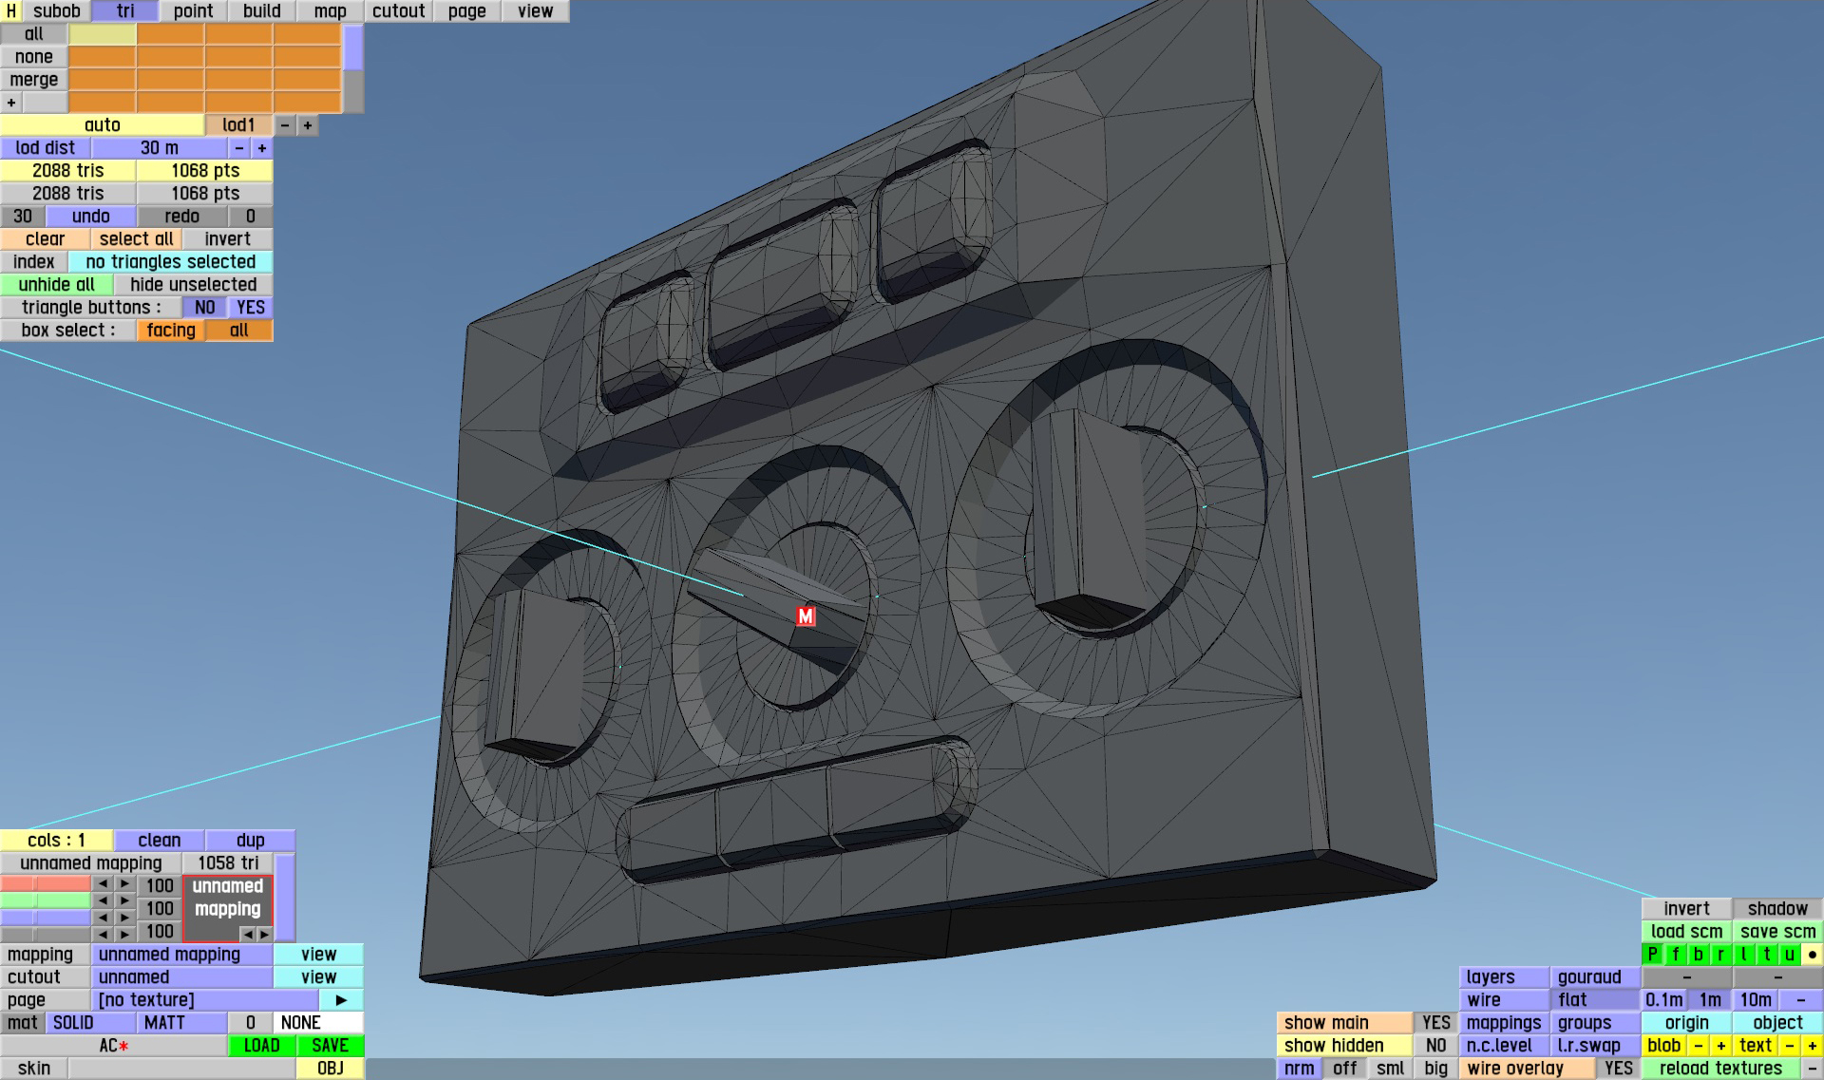Open the build menu tab
Screen dimensions: 1824x1080
261,11
